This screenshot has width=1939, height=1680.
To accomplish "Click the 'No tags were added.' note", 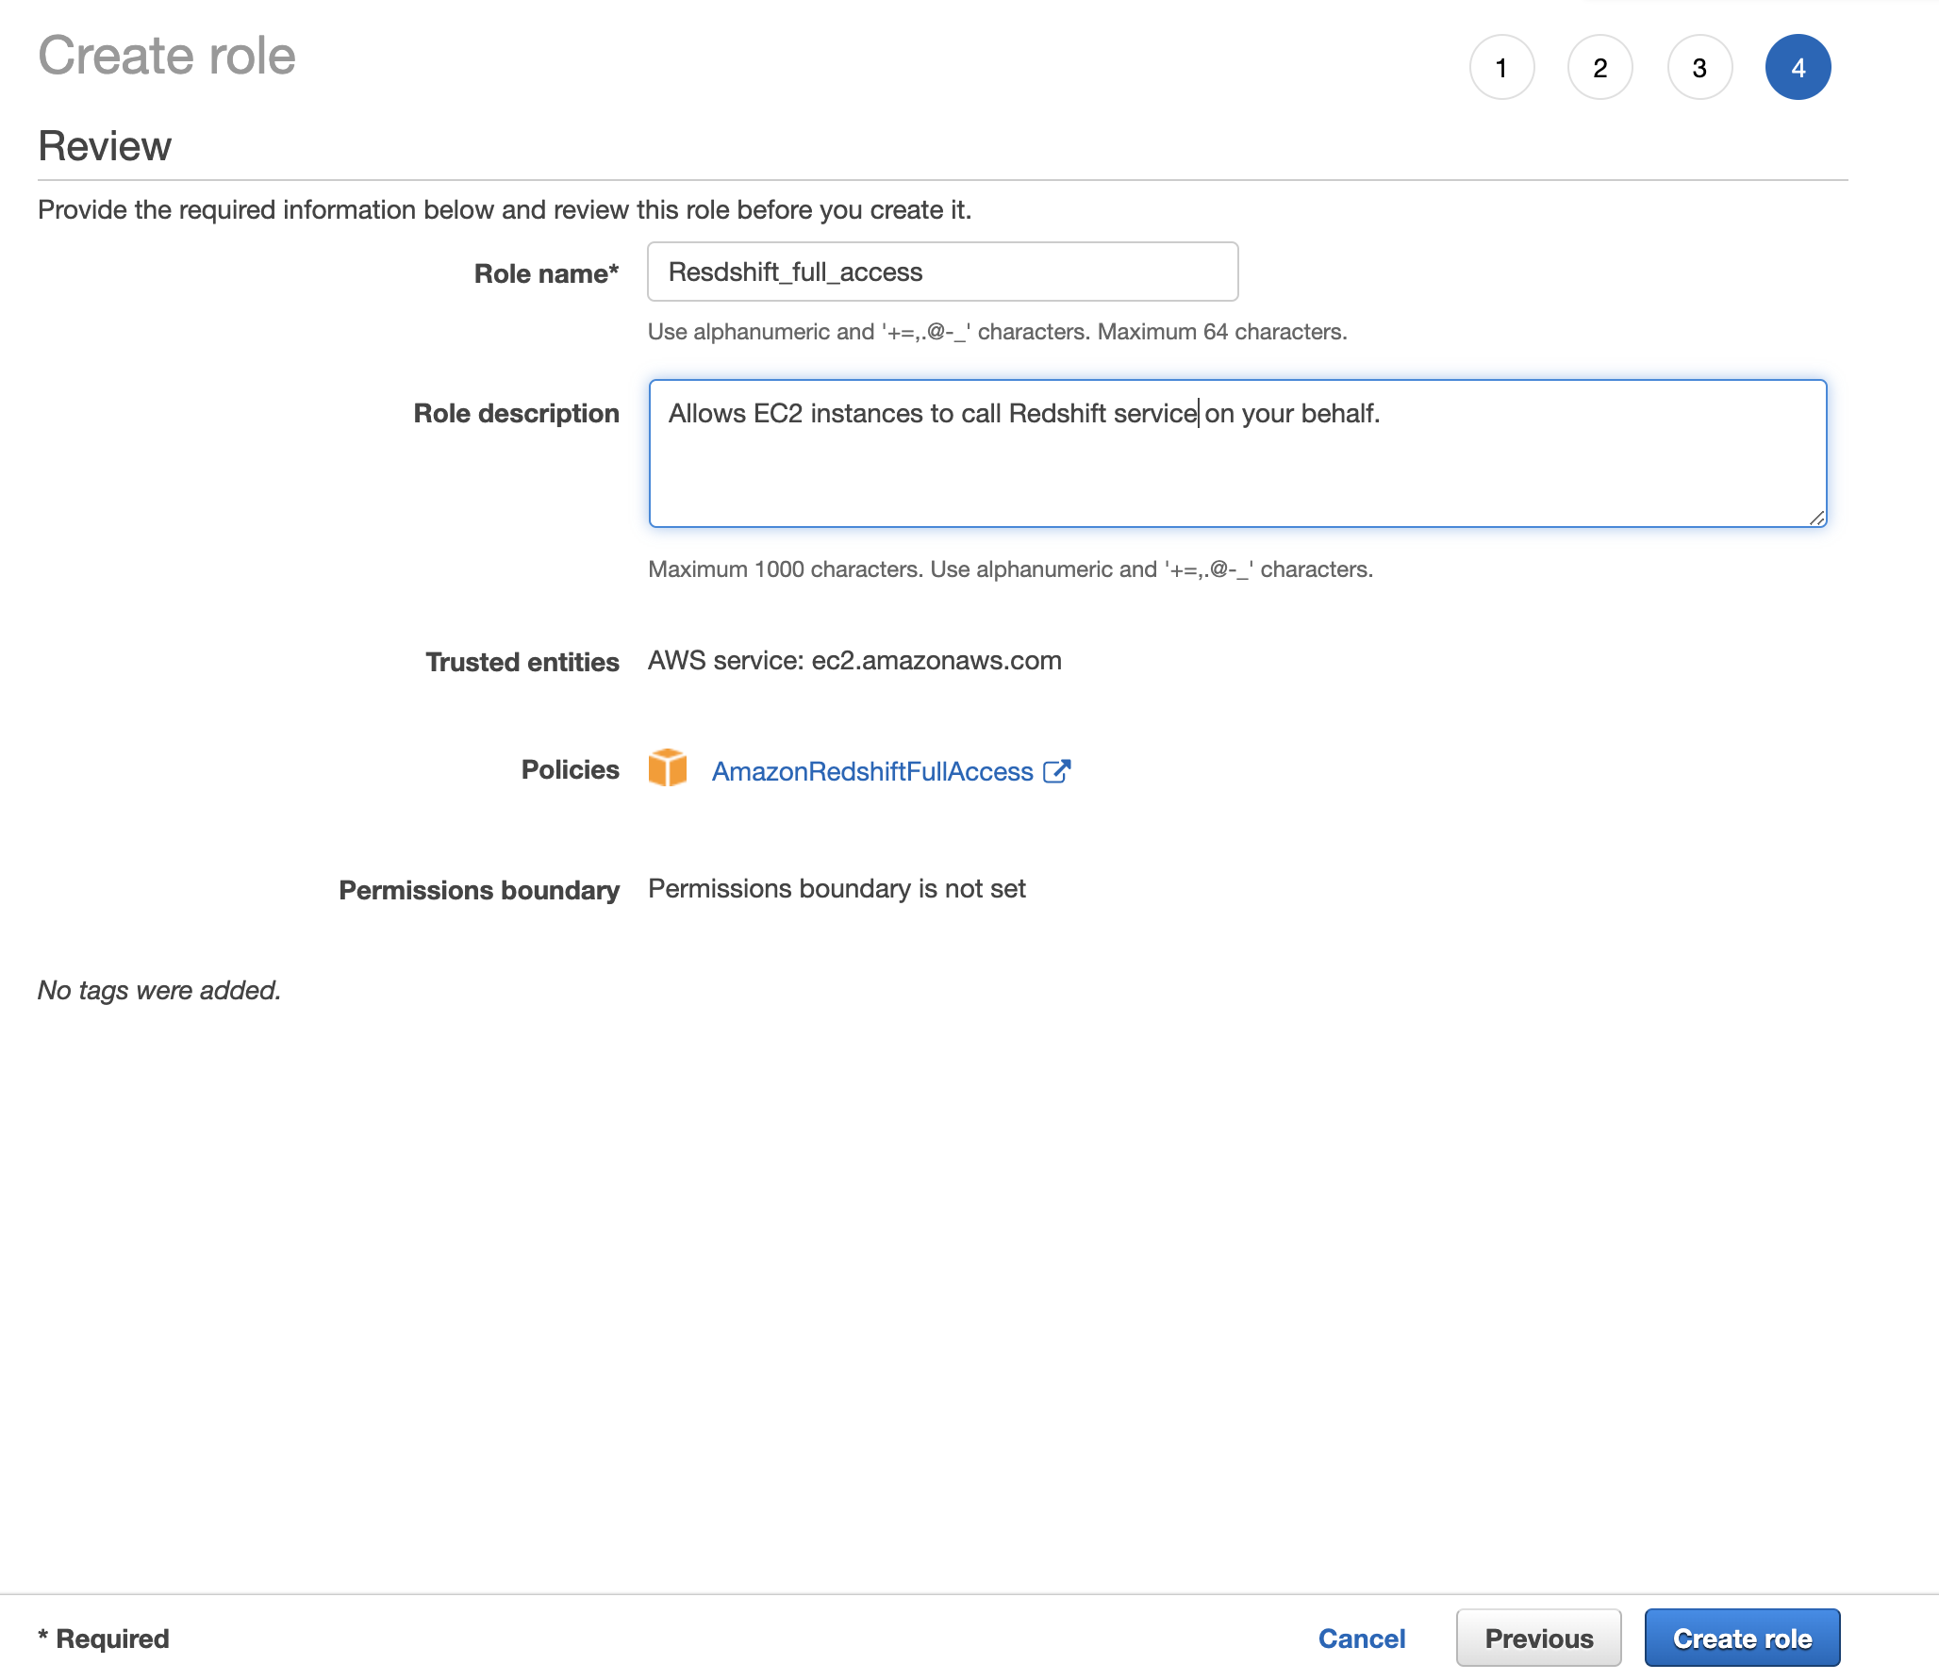I will (x=159, y=991).
